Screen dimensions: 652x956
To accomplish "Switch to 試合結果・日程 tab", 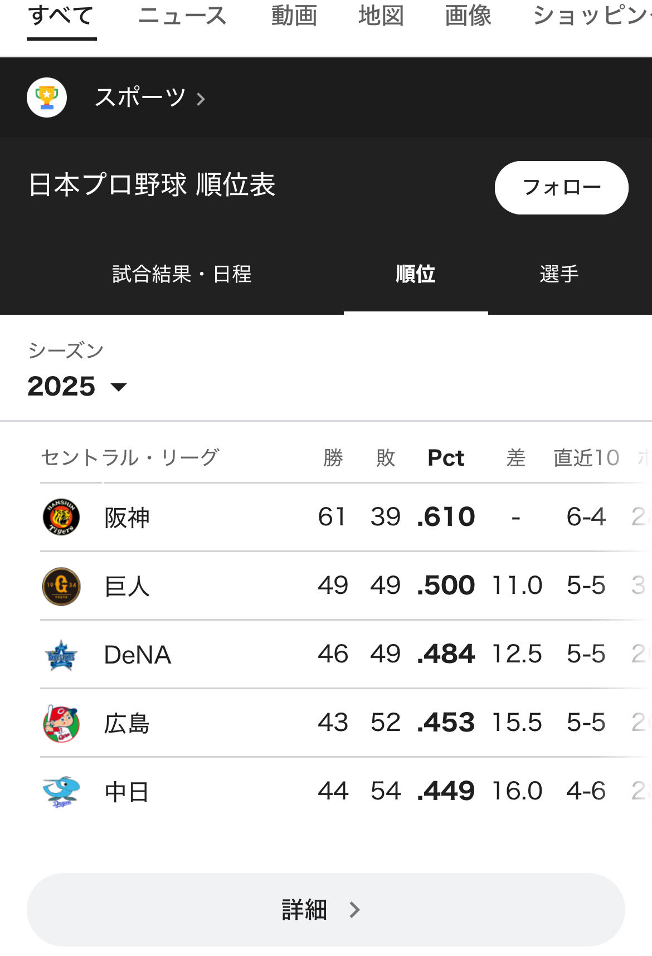I will point(182,274).
